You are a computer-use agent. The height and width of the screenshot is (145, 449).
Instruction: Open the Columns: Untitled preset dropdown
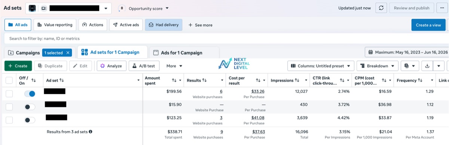pyautogui.click(x=321, y=66)
